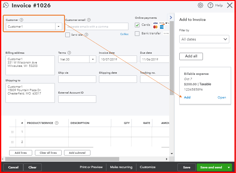This screenshot has height=173, width=236.
Task: Click the Due date field
Action: pyautogui.click(x=154, y=59)
